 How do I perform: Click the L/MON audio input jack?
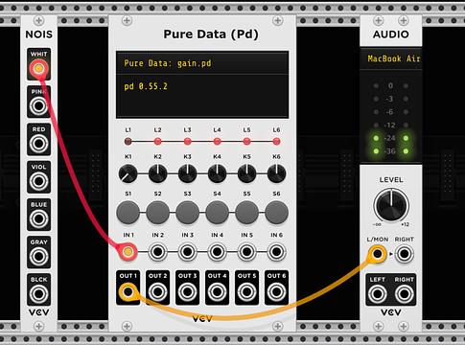[x=378, y=254]
